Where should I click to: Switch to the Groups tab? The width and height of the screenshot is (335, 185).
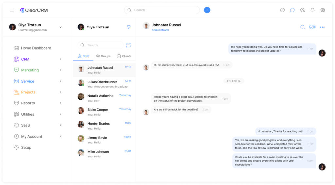click(x=103, y=56)
